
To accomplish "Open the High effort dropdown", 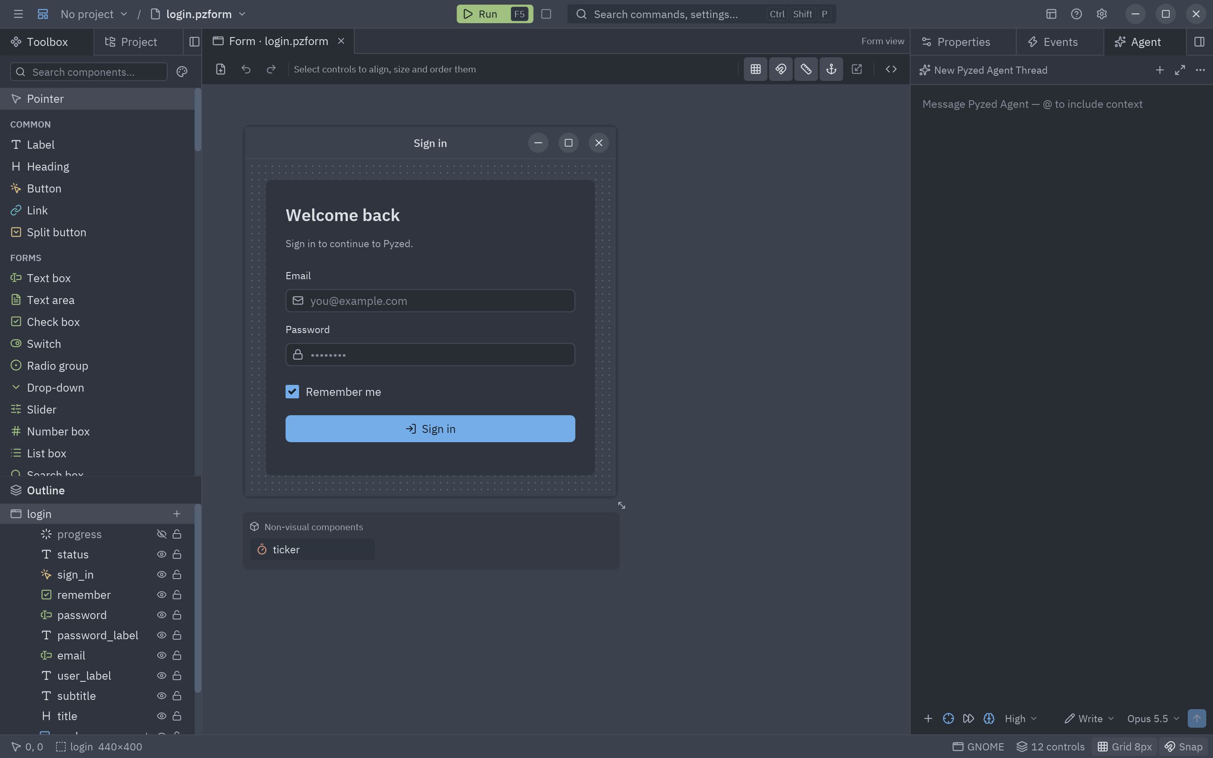I will tap(1021, 718).
